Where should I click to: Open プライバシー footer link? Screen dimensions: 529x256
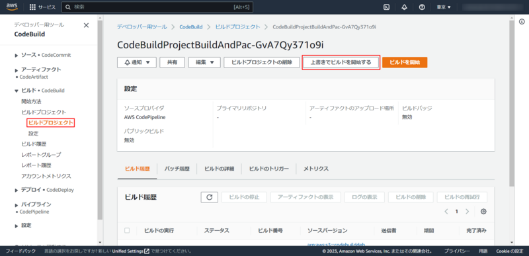pyautogui.click(x=457, y=251)
